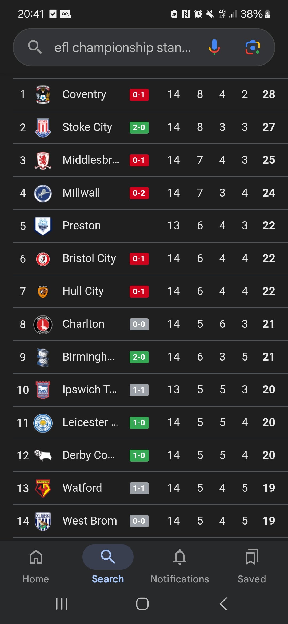Tap the magnifying glass in search bar
Viewport: 288px width, 624px height.
click(35, 47)
